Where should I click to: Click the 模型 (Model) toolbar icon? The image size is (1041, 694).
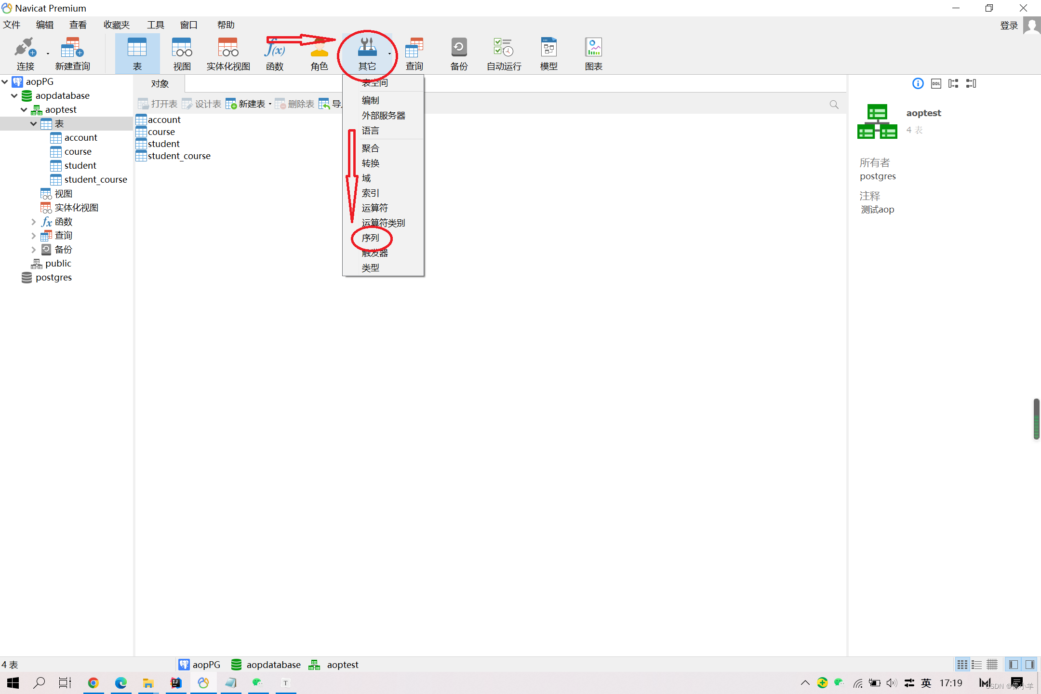click(x=548, y=53)
